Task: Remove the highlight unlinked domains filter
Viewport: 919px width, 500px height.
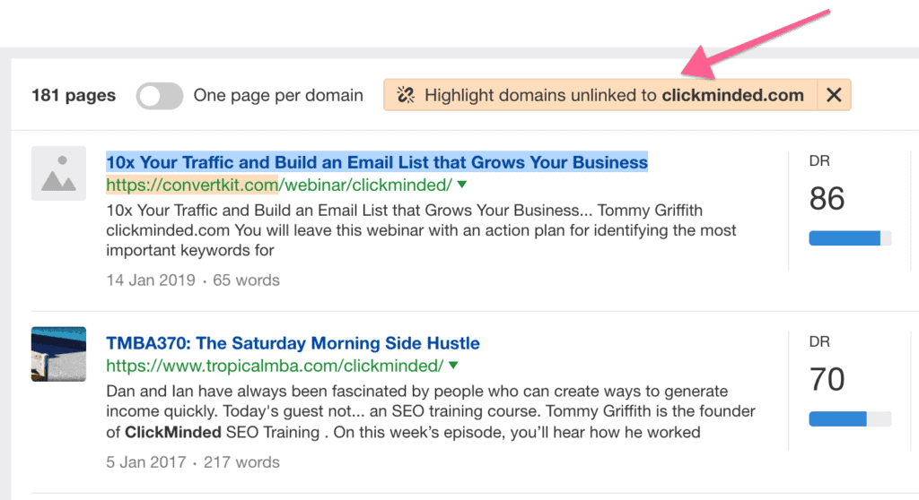Action: tap(834, 95)
